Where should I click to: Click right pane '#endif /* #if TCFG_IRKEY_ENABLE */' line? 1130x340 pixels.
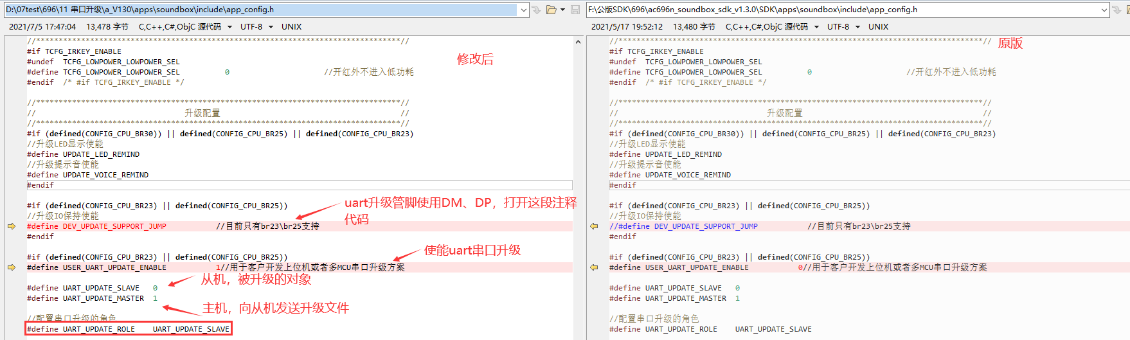click(688, 82)
